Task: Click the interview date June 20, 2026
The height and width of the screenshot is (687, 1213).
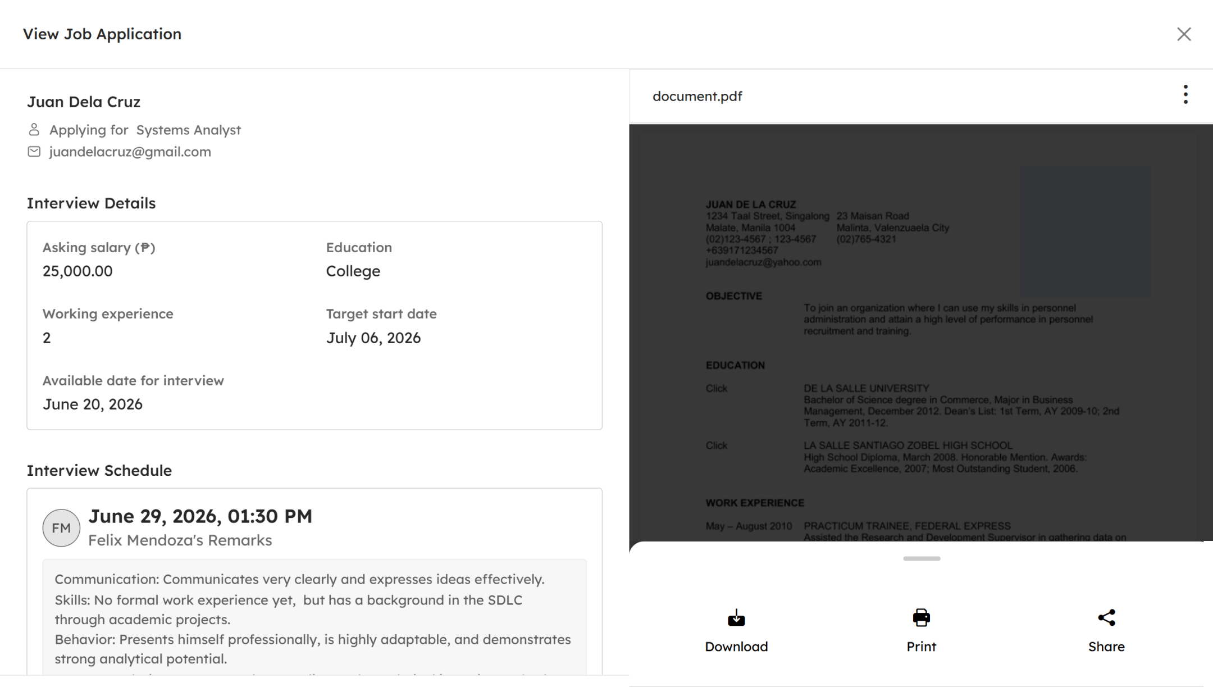Action: coord(93,404)
